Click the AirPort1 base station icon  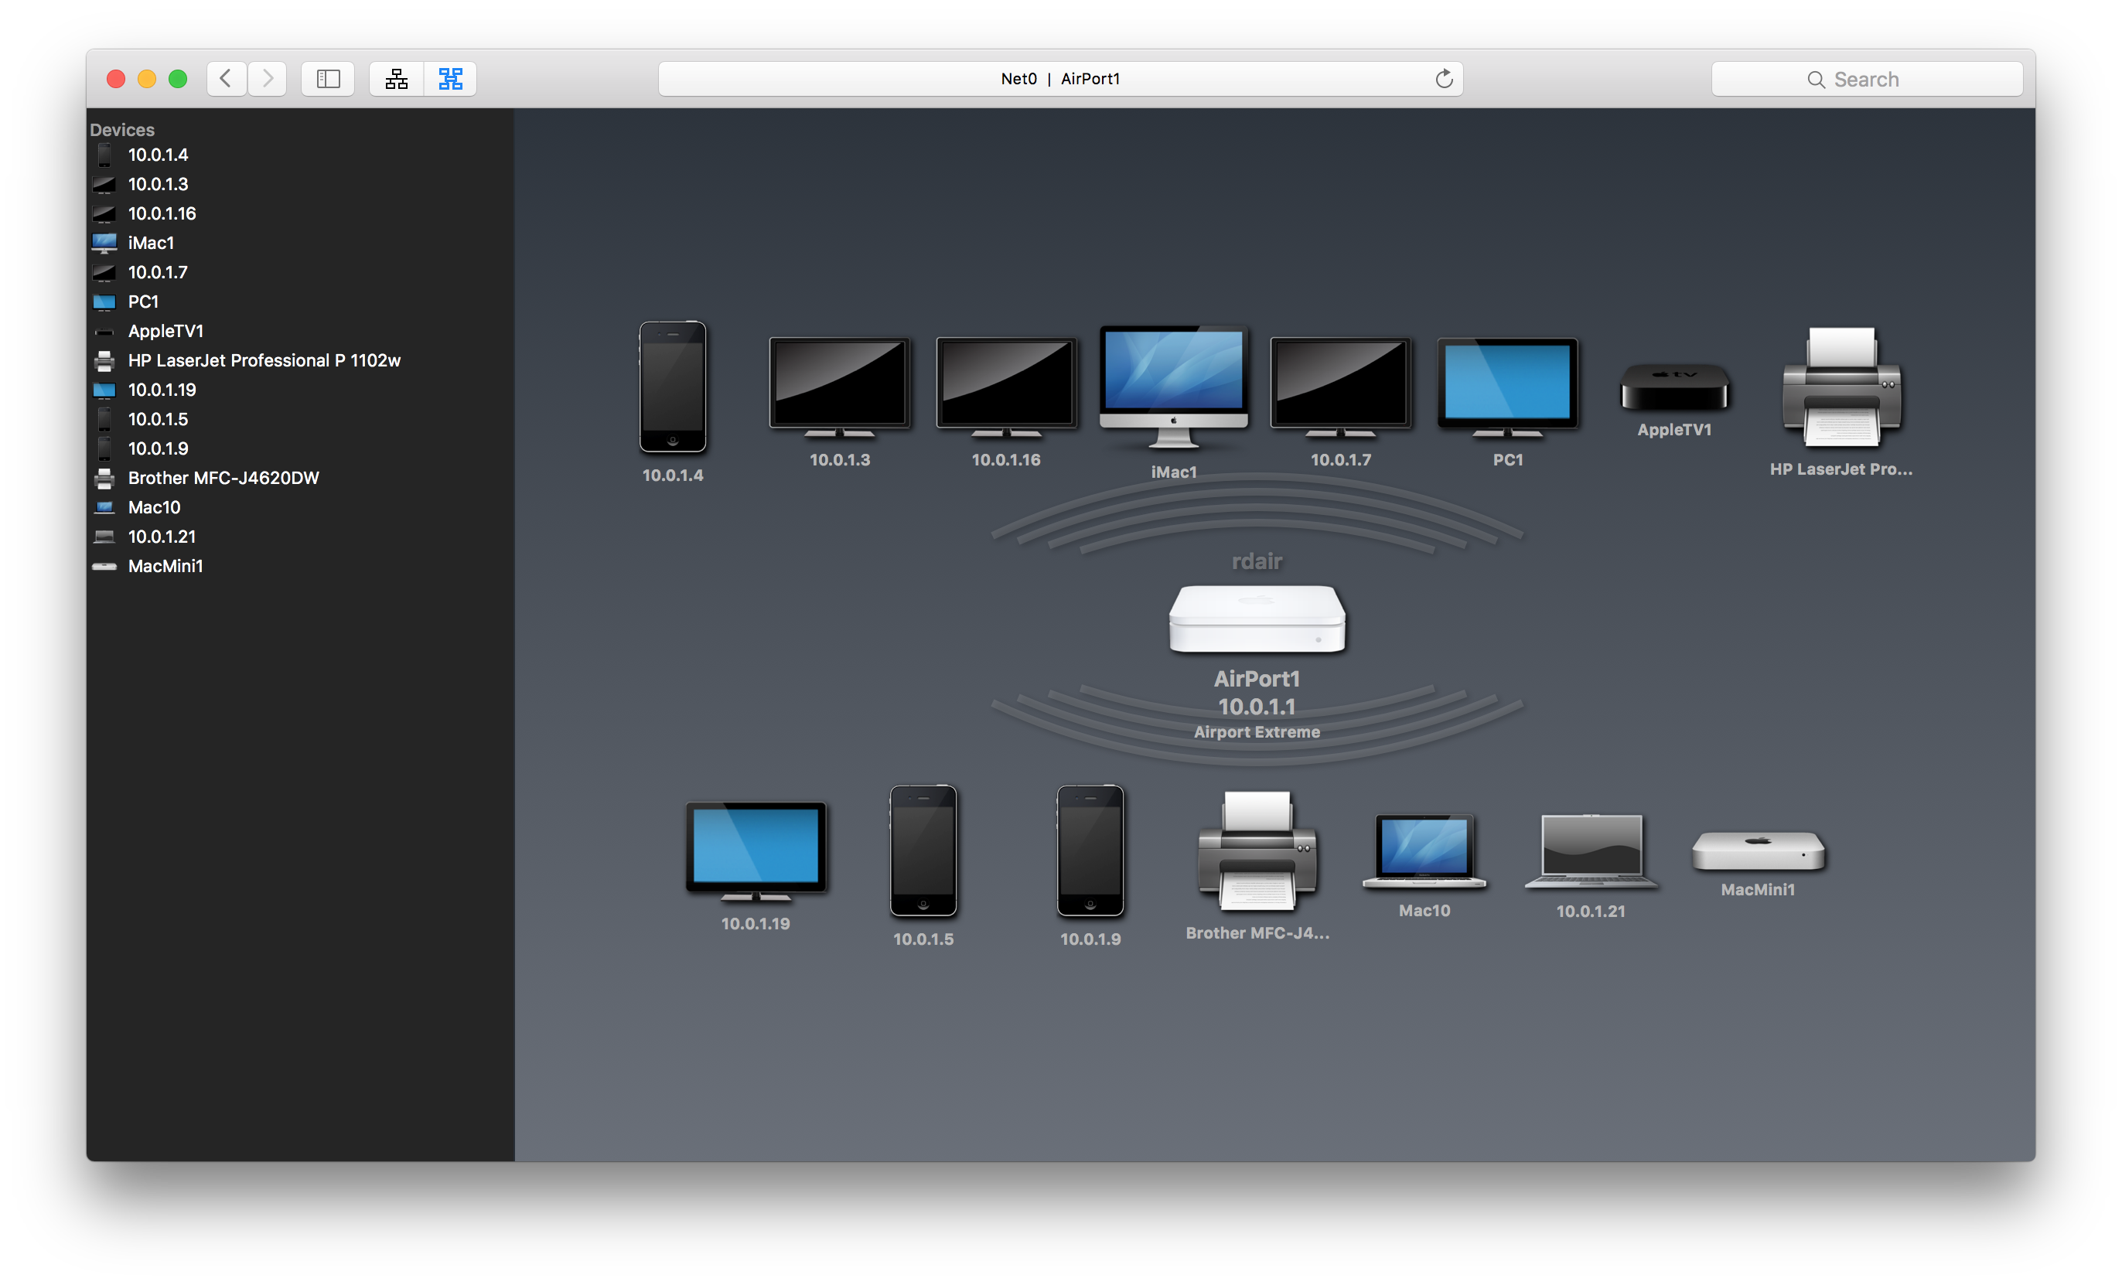click(x=1257, y=619)
